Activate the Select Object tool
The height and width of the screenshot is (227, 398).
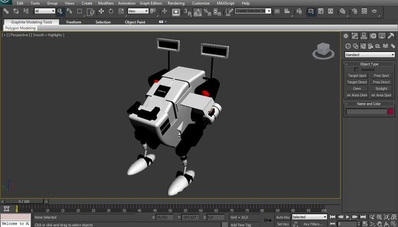(x=60, y=11)
